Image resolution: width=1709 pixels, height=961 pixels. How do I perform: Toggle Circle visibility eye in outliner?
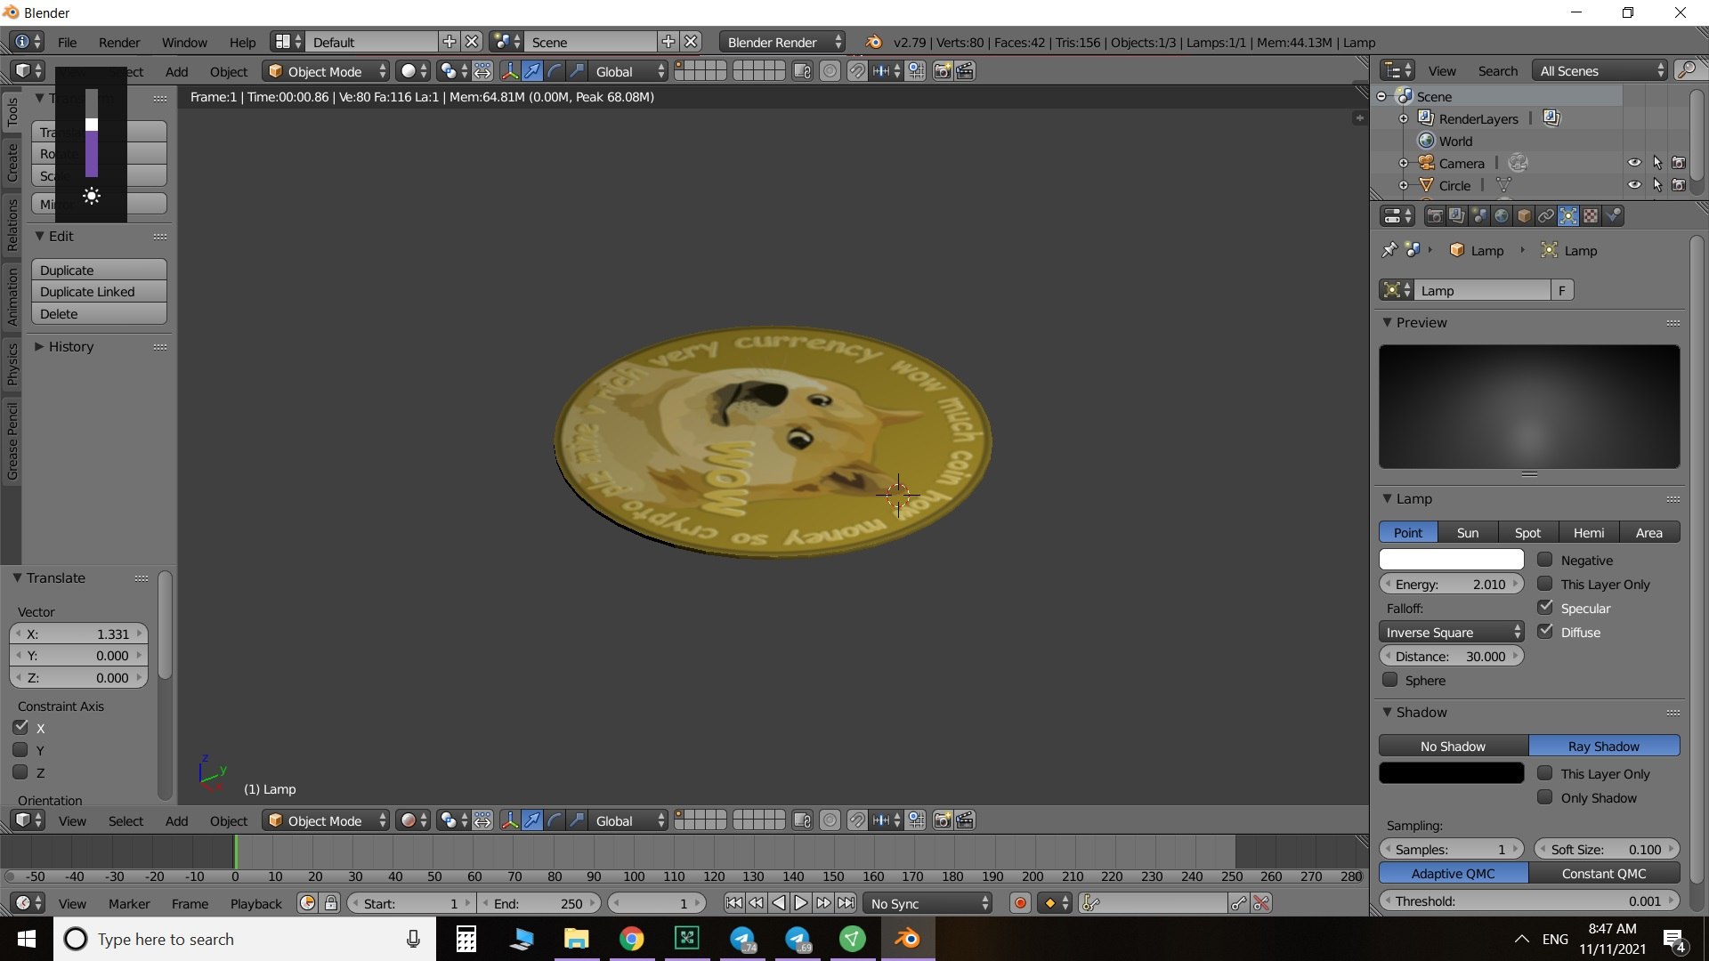point(1634,185)
